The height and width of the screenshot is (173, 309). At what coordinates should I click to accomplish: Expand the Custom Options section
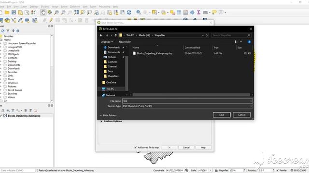(101, 121)
